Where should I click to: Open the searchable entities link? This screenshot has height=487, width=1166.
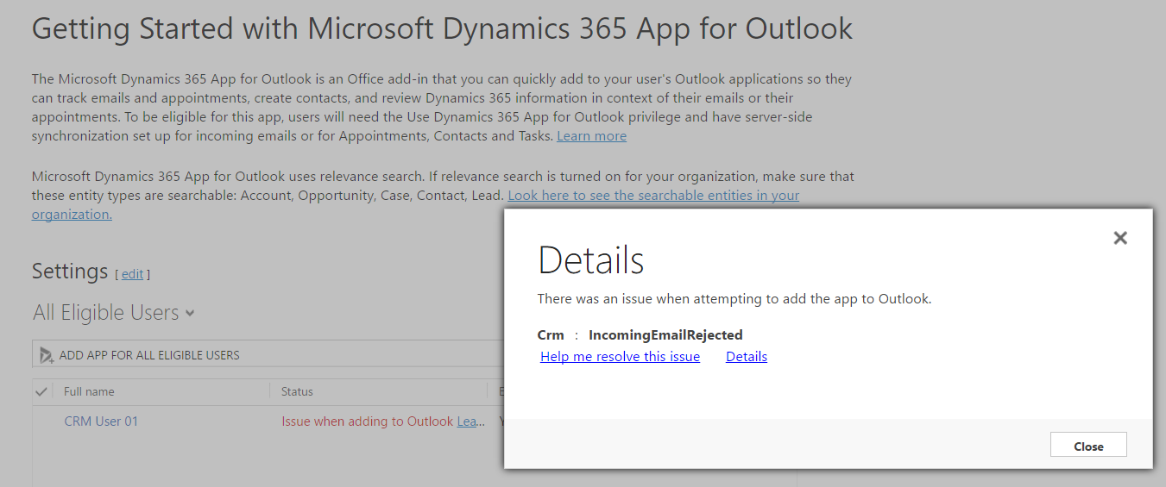[x=653, y=196]
